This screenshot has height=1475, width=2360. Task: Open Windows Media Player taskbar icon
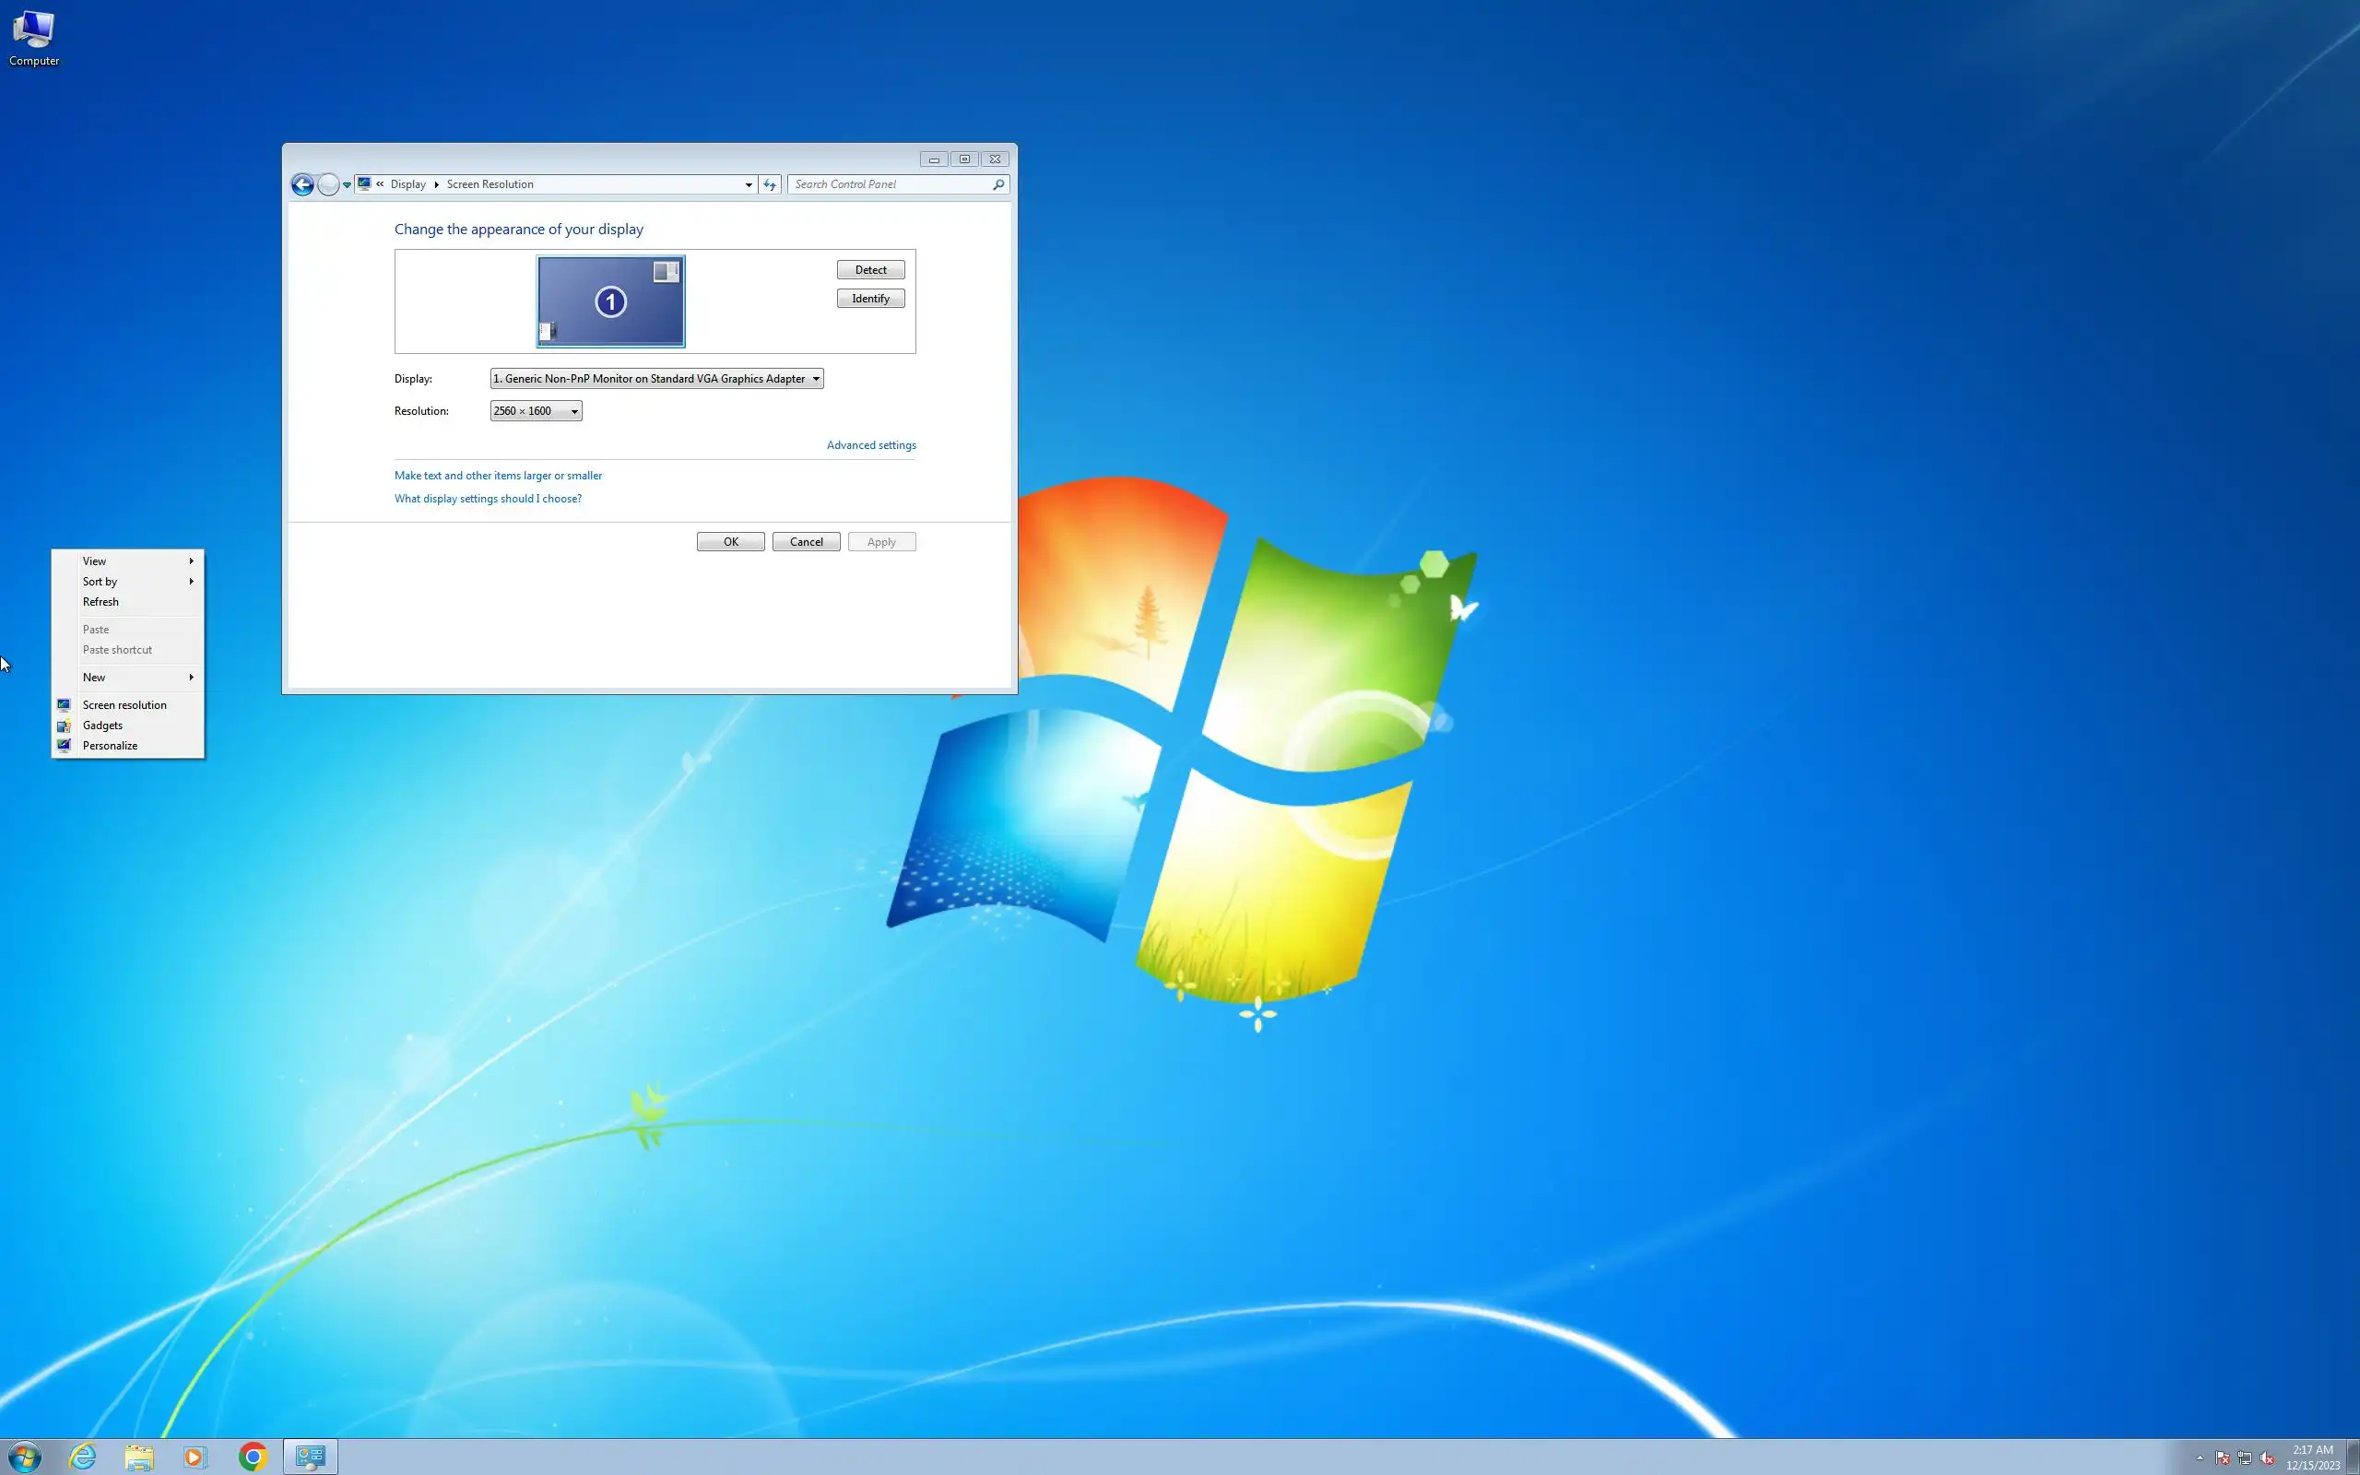195,1457
